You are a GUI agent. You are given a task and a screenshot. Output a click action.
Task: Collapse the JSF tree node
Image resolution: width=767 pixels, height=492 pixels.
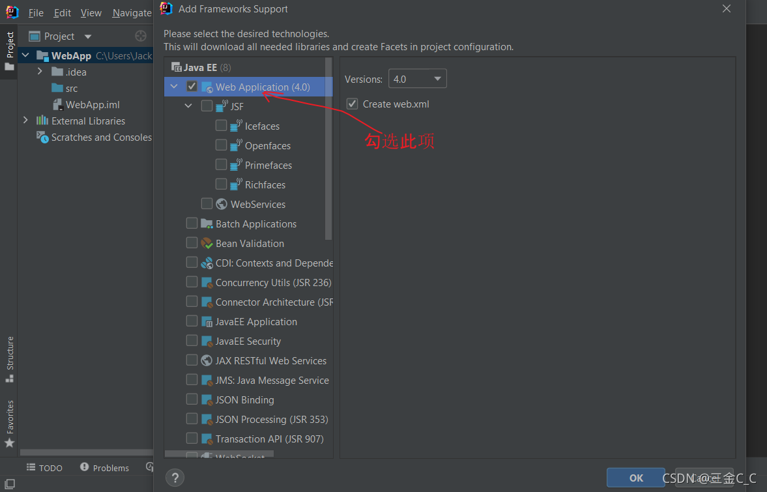[188, 106]
